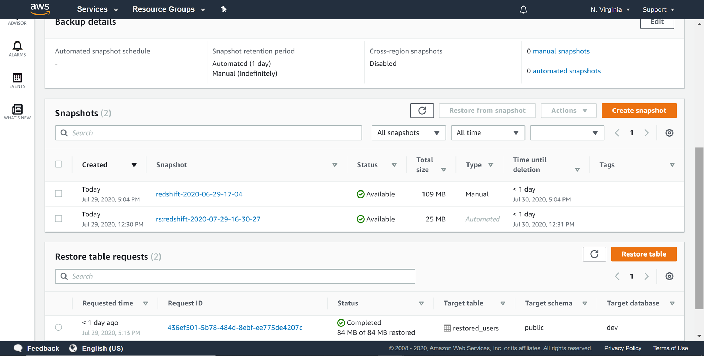Image resolution: width=704 pixels, height=356 pixels.
Task: Click the Snapshots search field
Action: (208, 133)
